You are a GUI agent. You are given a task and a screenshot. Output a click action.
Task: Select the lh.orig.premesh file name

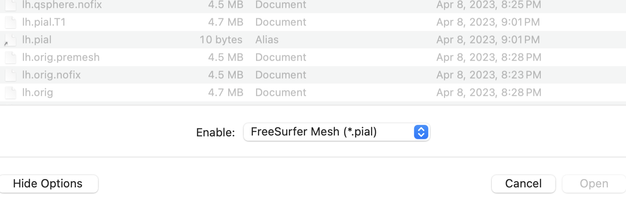[61, 58]
